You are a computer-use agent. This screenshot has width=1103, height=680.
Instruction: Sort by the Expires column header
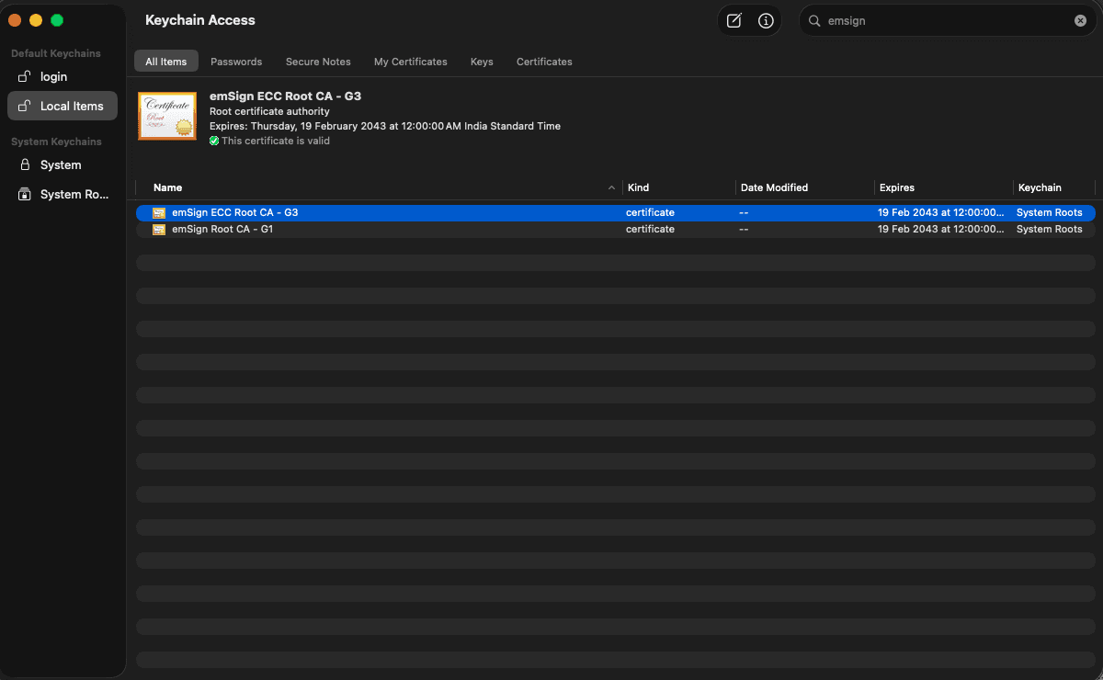tap(943, 187)
